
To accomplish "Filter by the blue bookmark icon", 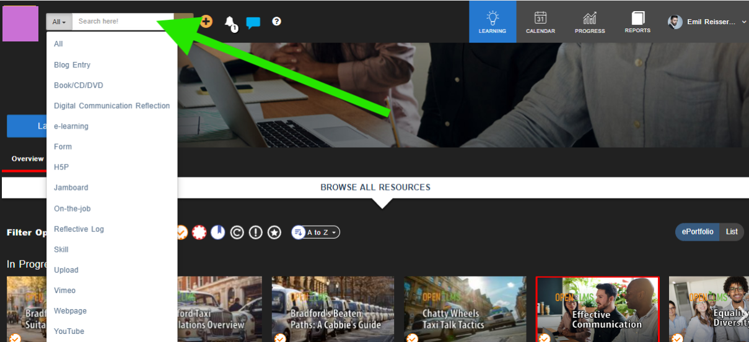I will coord(217,233).
